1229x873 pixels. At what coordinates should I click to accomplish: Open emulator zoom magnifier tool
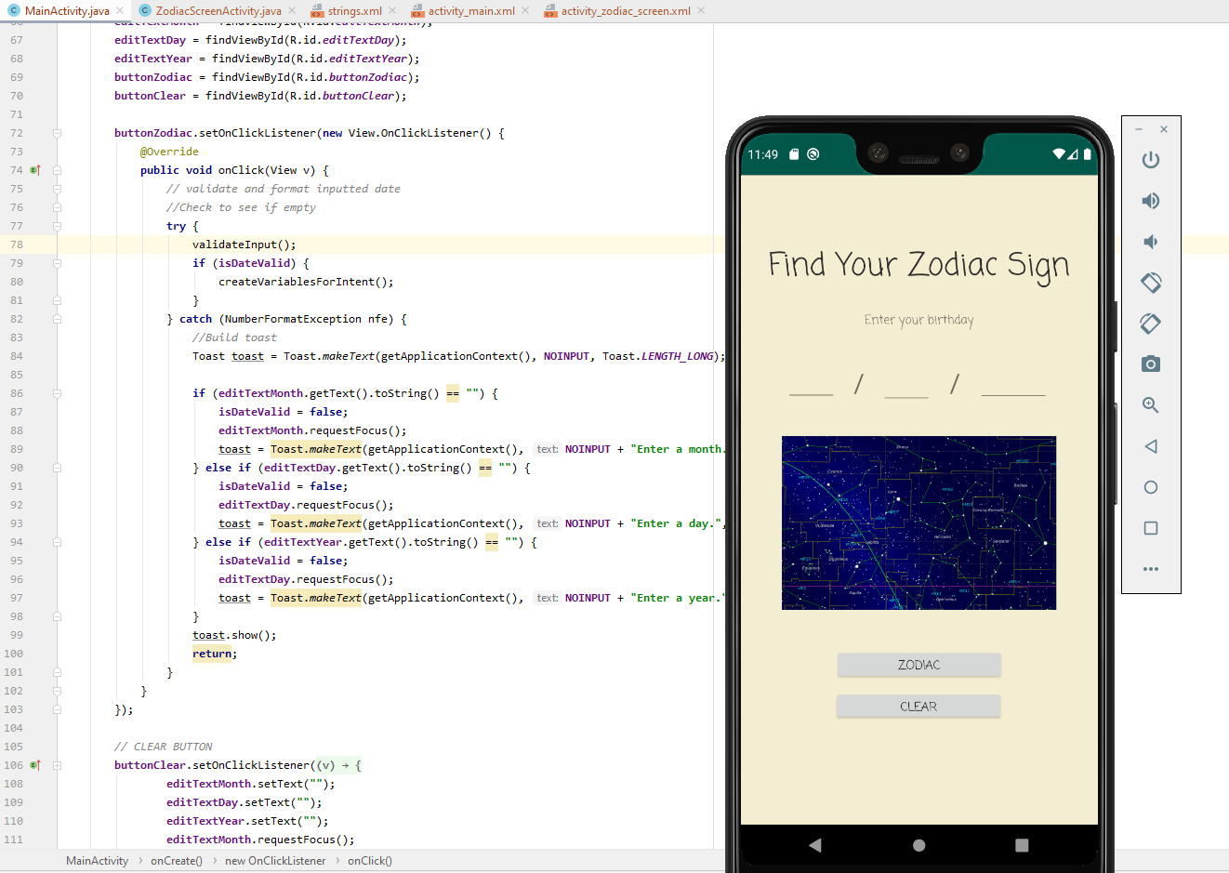[x=1151, y=405]
